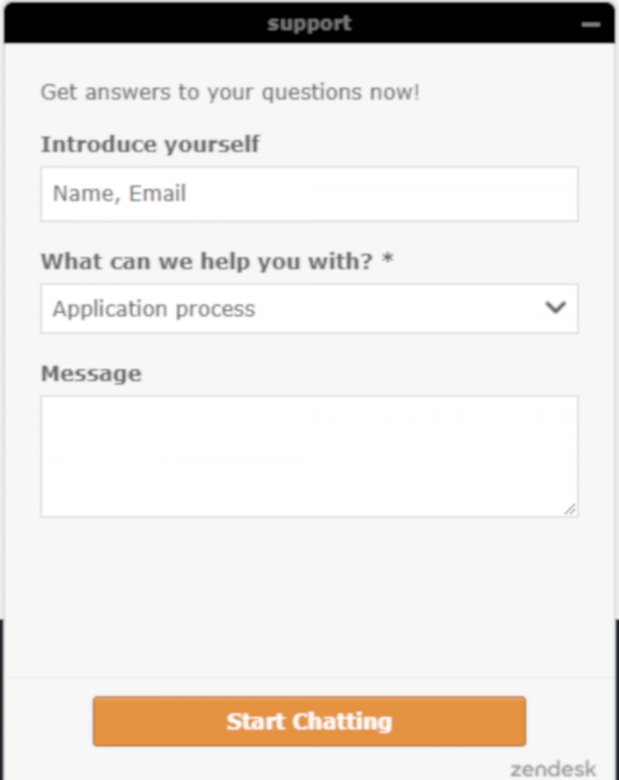Click the 'Introduce yourself' label
Screen dimensions: 619x780
(150, 144)
